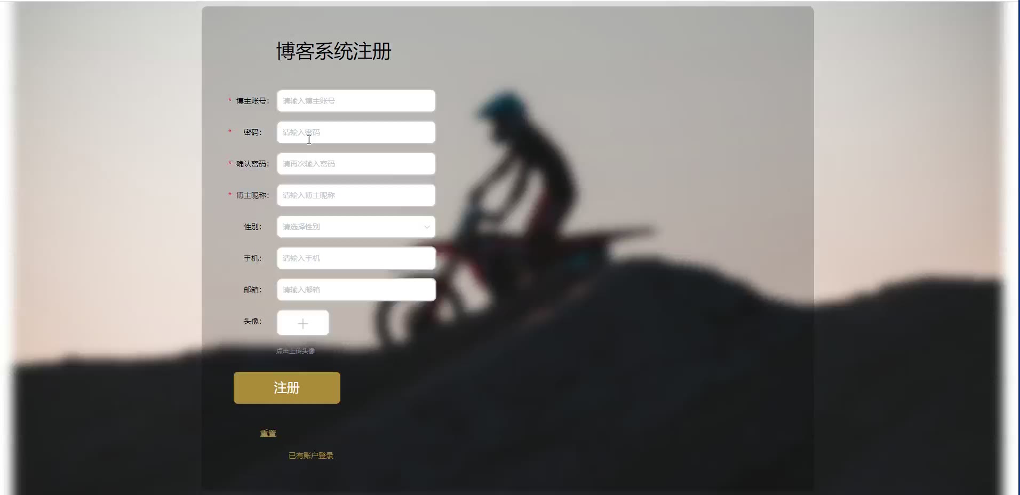Image resolution: width=1020 pixels, height=495 pixels.
Task: Focus the 请输入手机 phone field
Action: coord(356,258)
